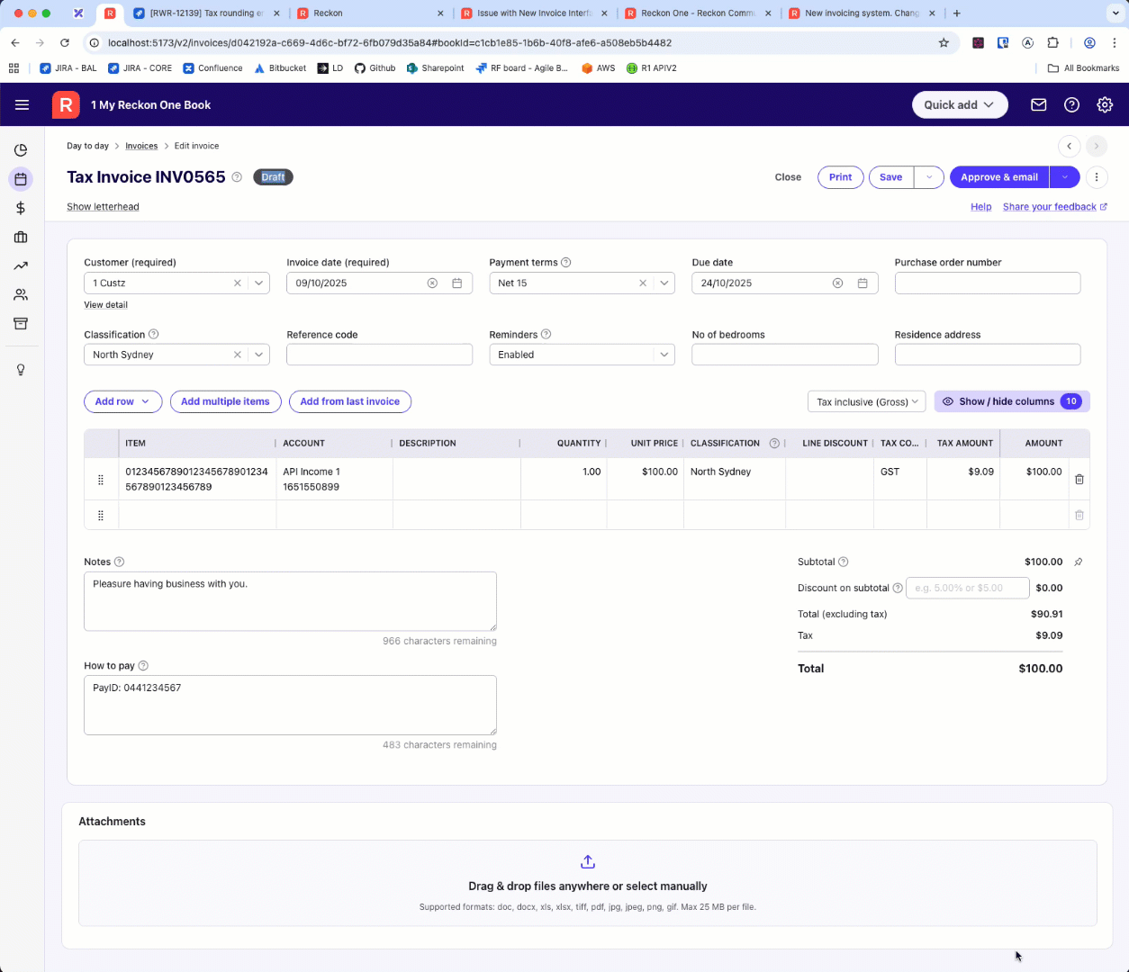Click the info icon beside Tax Invoice INV0565
Screen dimensions: 1129x972
237,177
